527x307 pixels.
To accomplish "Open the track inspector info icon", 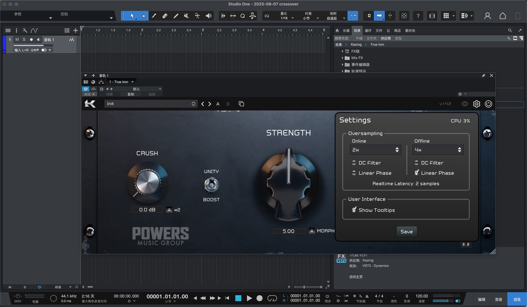I will pos(16,30).
